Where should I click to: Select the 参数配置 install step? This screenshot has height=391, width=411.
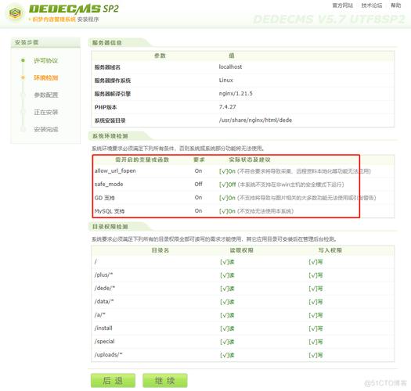46,95
